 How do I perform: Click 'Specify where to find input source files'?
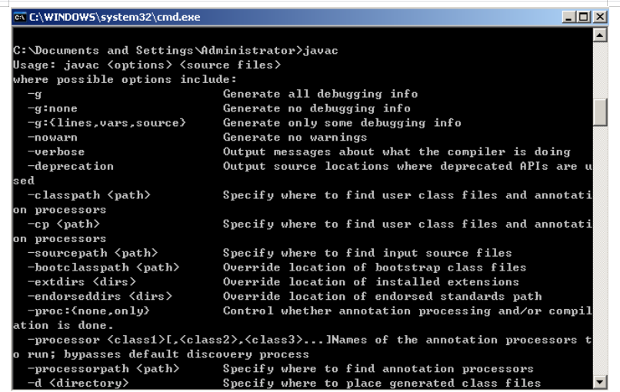pyautogui.click(x=368, y=253)
